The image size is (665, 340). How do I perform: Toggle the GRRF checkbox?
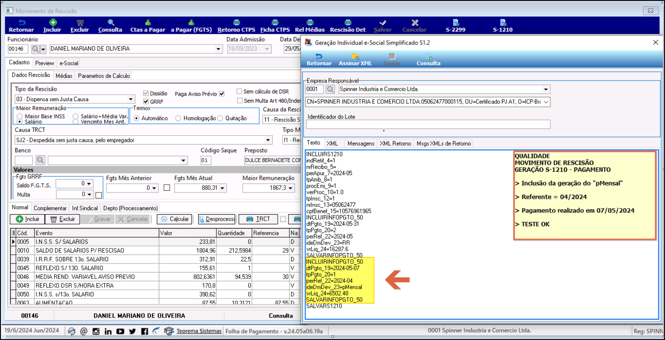click(146, 102)
